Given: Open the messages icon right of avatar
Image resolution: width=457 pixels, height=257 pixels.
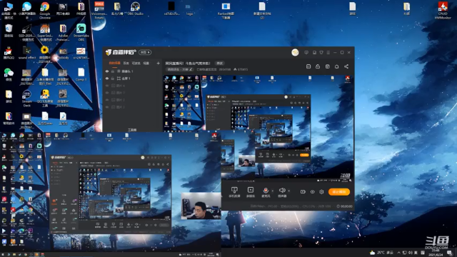Looking at the screenshot, I should (306, 52).
